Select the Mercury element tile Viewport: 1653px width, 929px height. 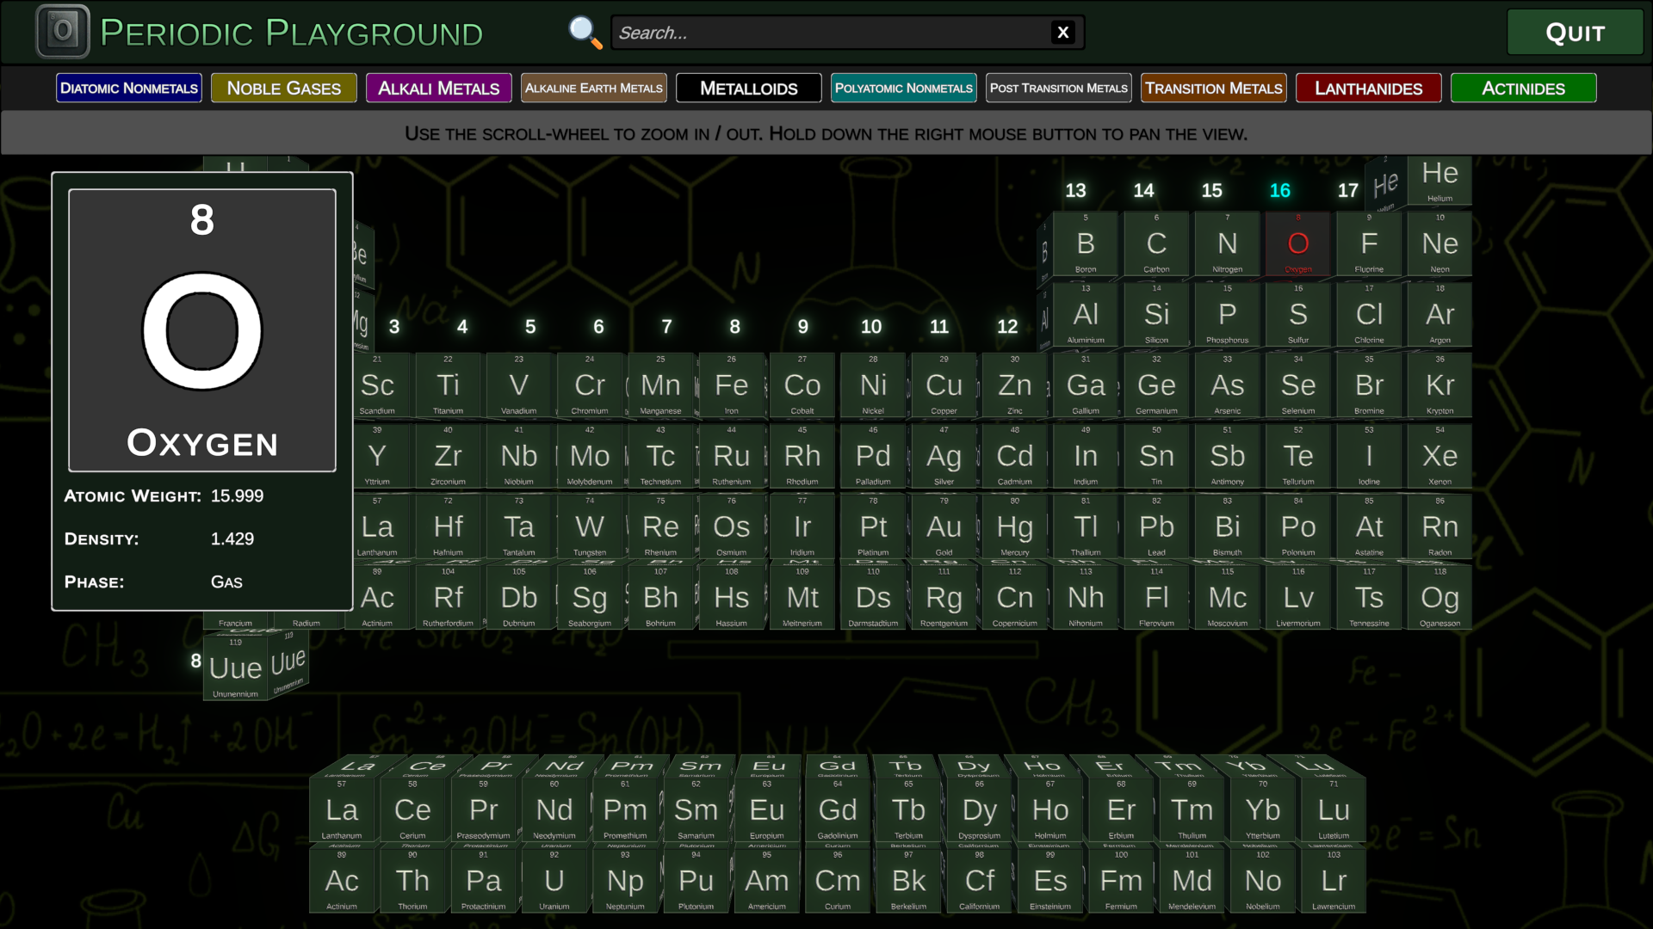[1015, 527]
